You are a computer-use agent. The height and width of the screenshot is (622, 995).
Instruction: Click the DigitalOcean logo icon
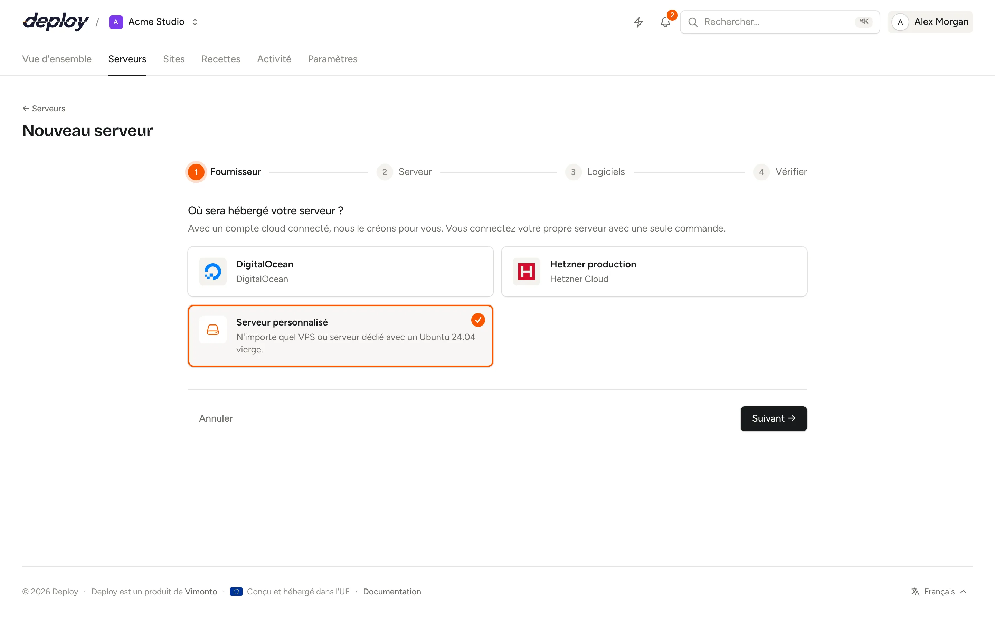click(212, 272)
